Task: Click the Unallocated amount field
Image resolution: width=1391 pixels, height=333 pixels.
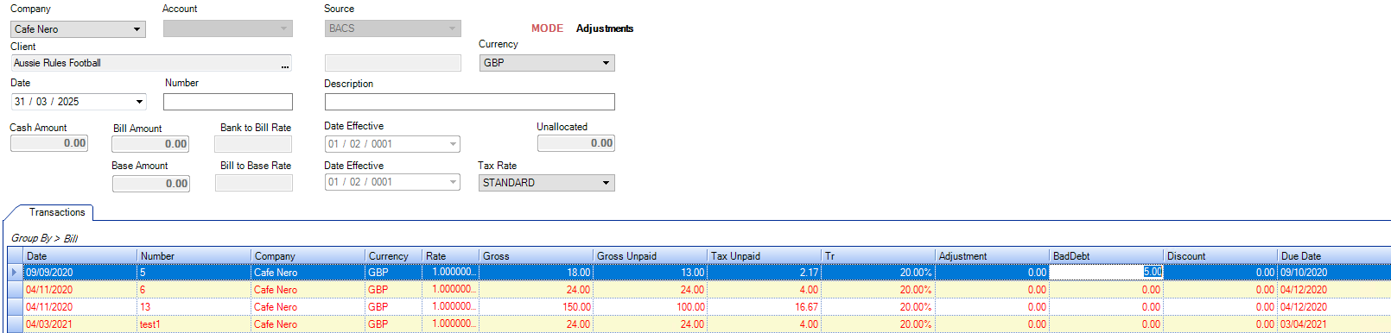Action: pyautogui.click(x=576, y=143)
